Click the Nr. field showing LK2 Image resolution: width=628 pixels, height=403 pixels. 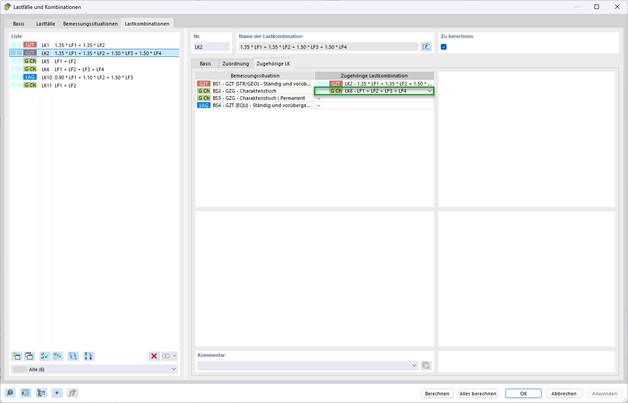(x=211, y=47)
